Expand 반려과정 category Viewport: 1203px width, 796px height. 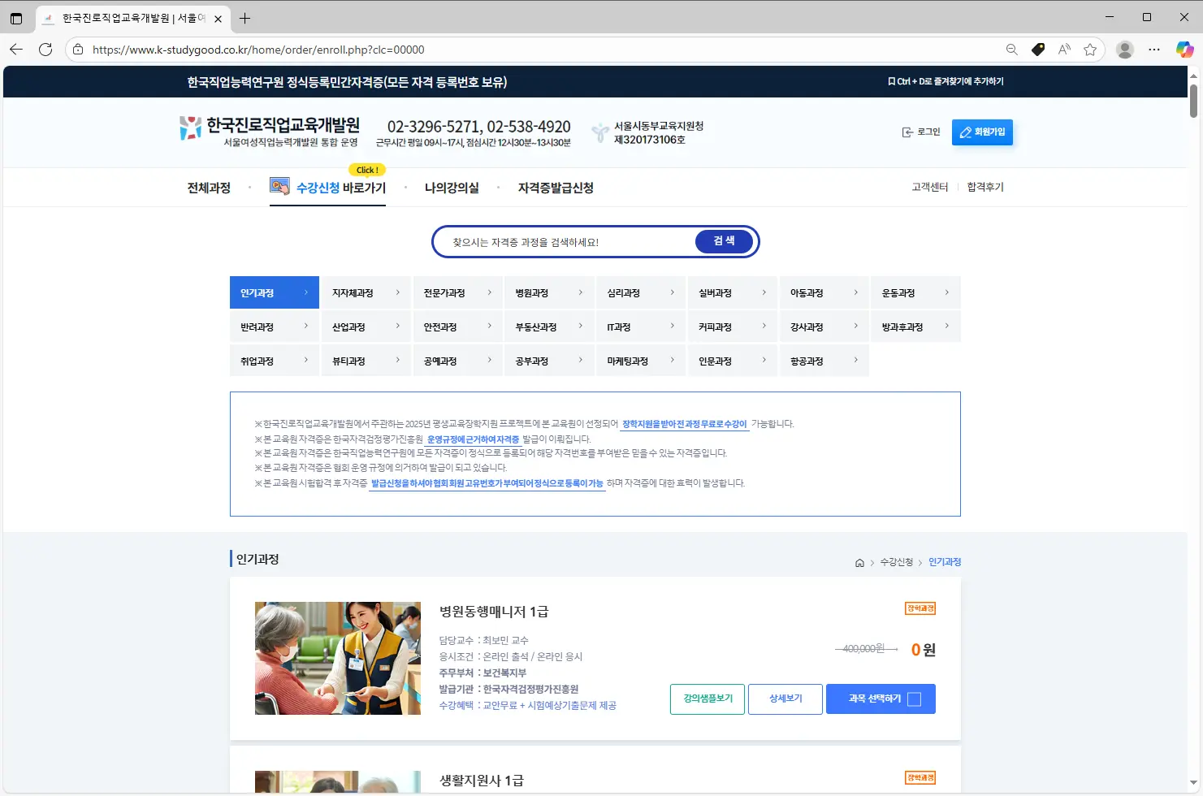coord(275,327)
